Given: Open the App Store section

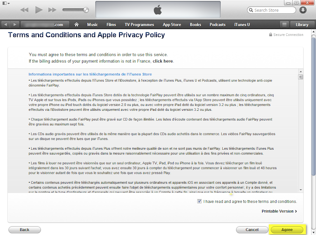Looking at the screenshot, I should click(x=172, y=25).
